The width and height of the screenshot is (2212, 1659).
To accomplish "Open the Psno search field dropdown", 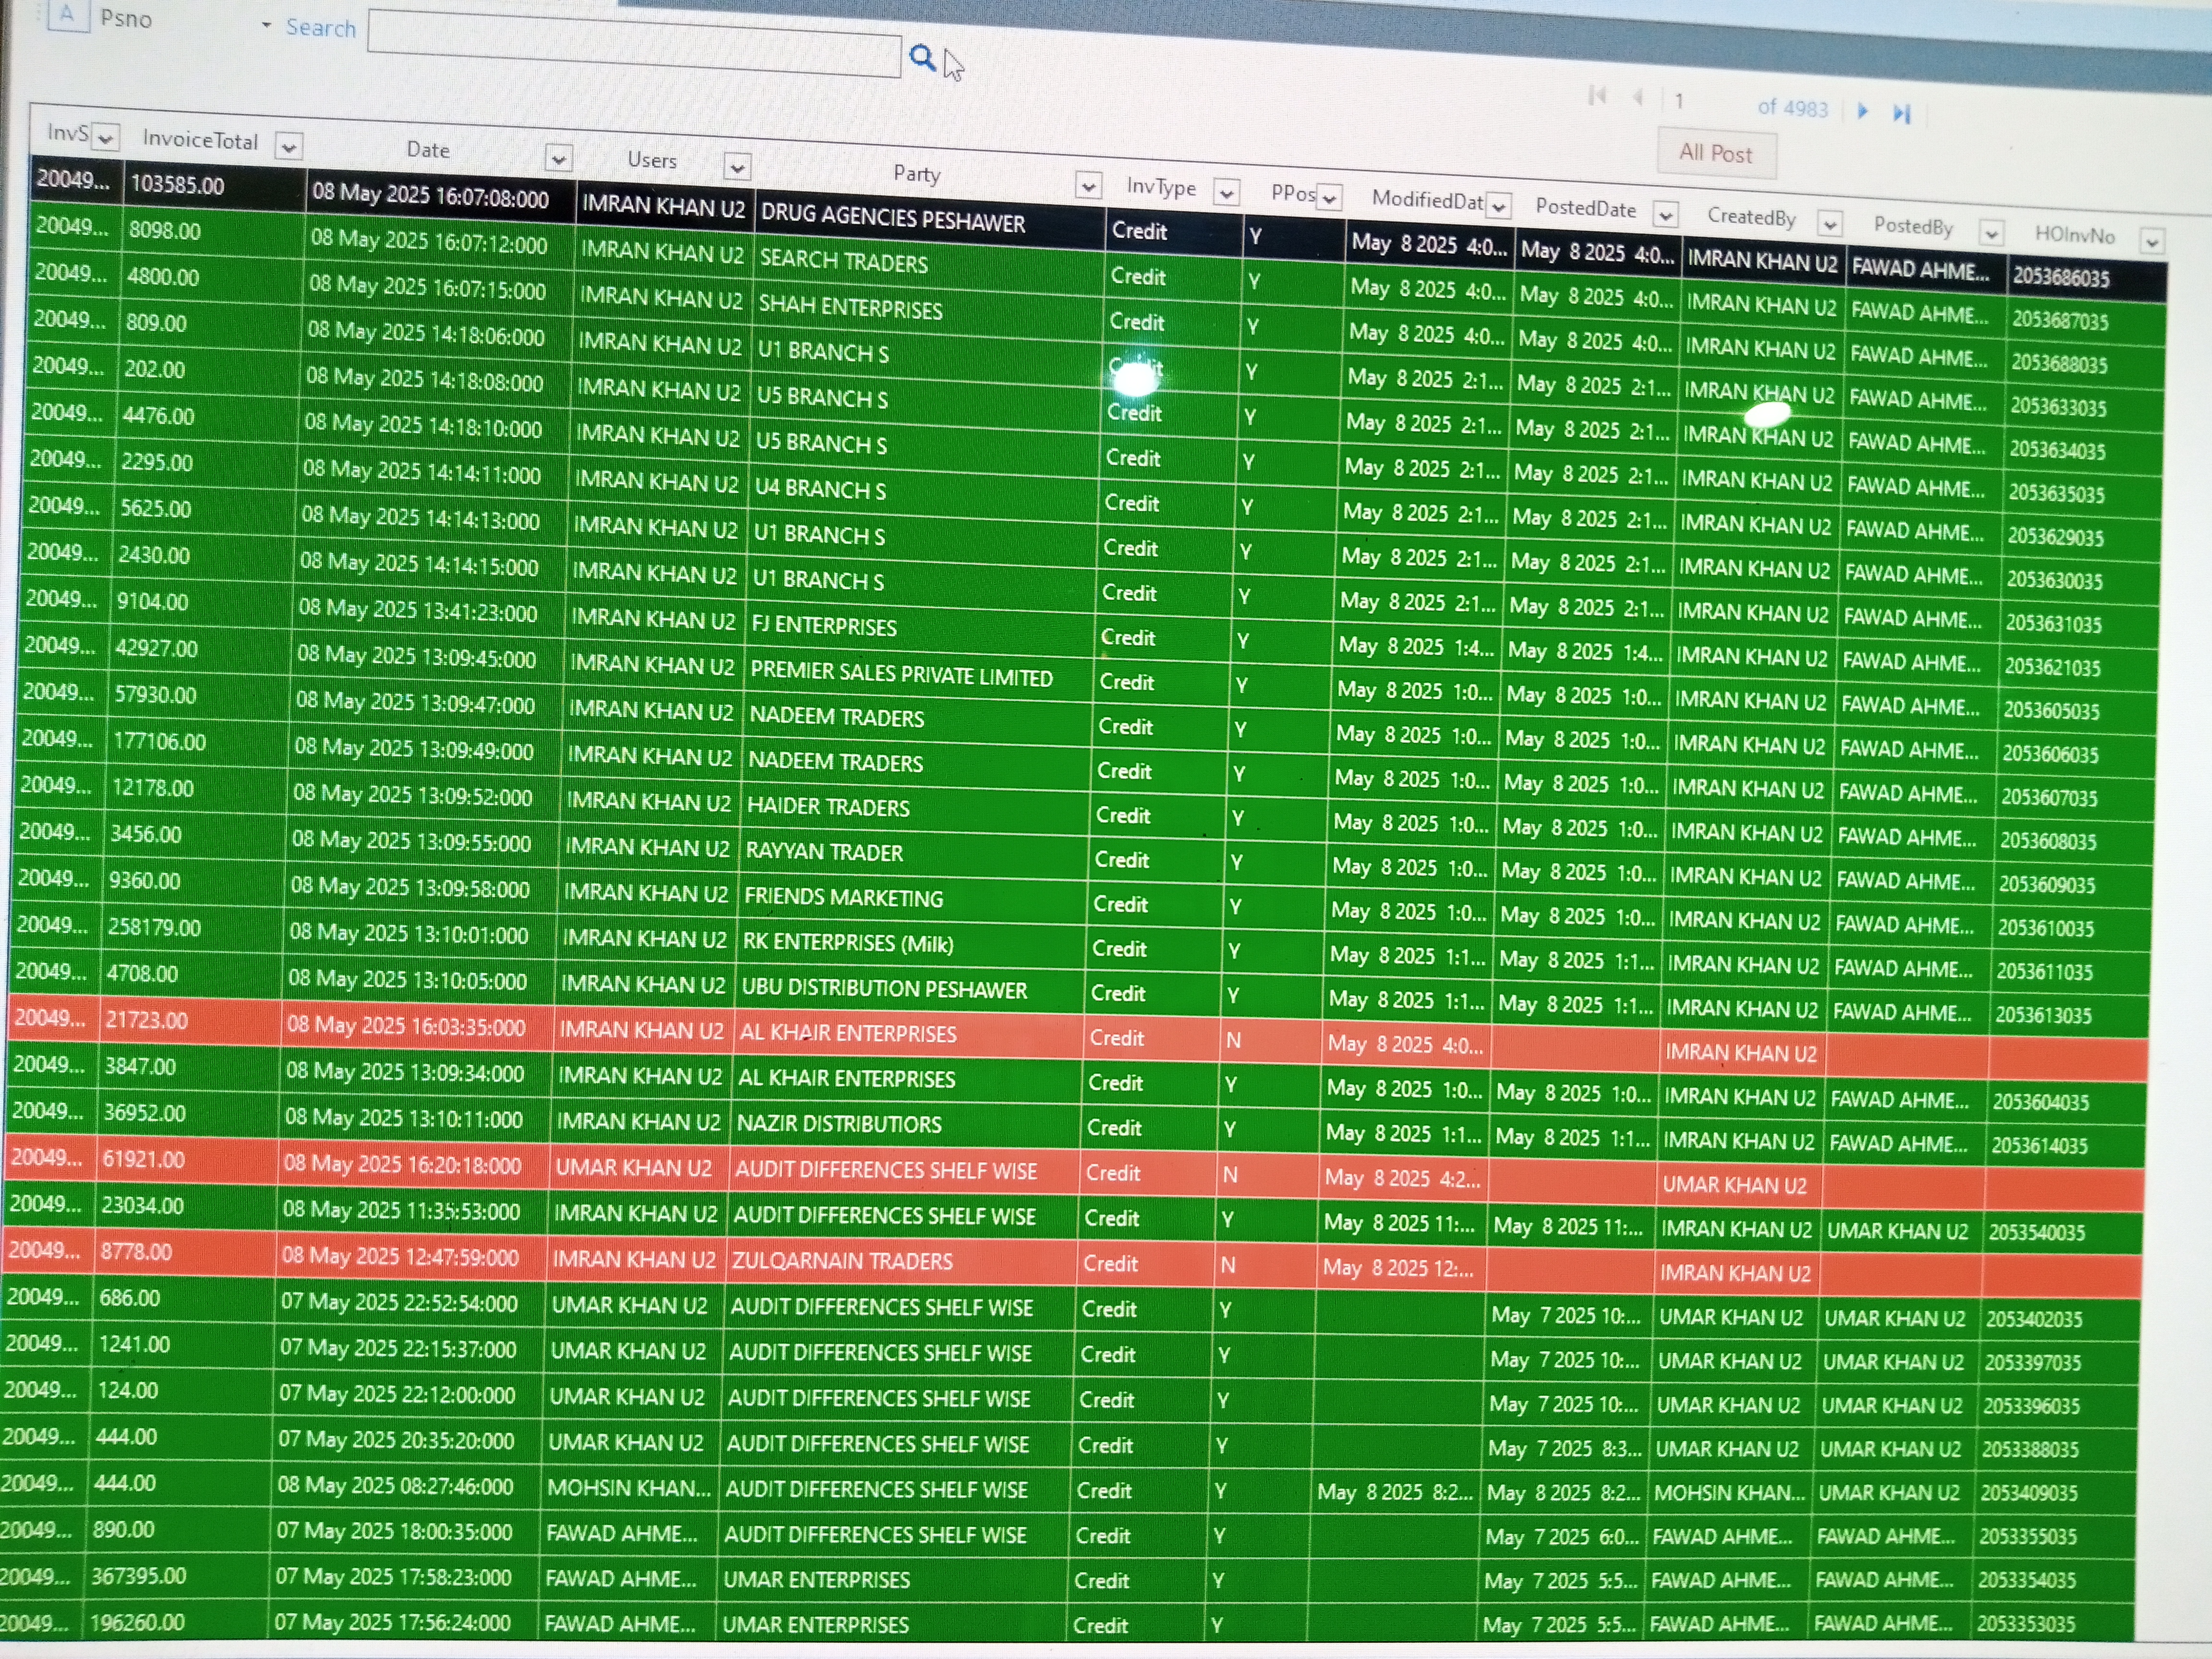I will tap(266, 25).
